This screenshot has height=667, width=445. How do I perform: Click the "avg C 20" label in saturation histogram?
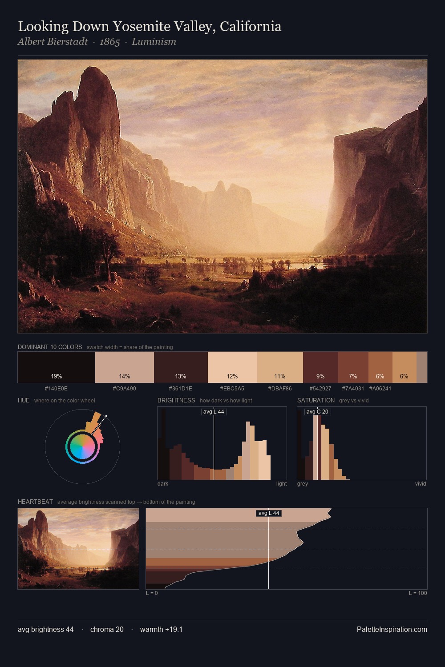click(x=317, y=412)
